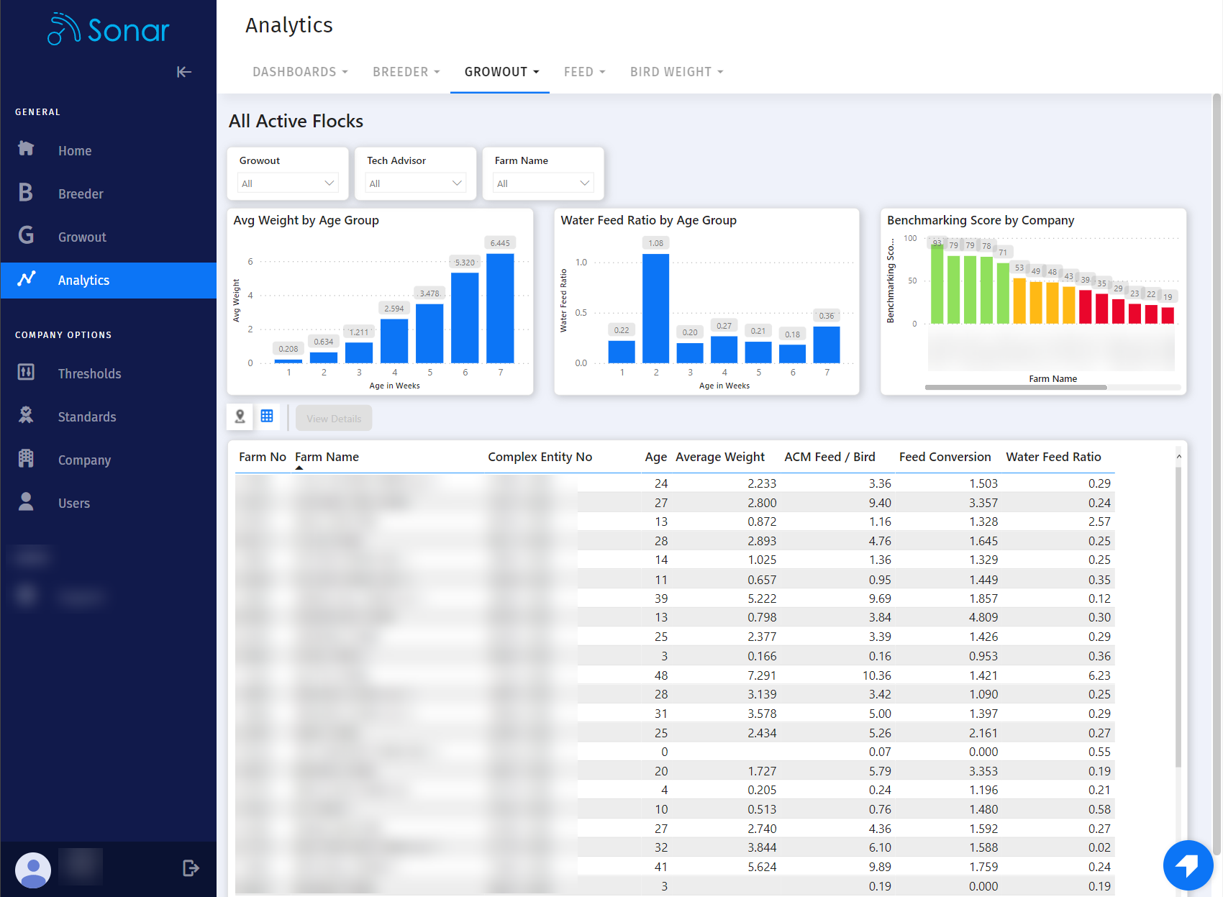1223x897 pixels.
Task: Sort by Farm Name column header
Action: tap(327, 457)
